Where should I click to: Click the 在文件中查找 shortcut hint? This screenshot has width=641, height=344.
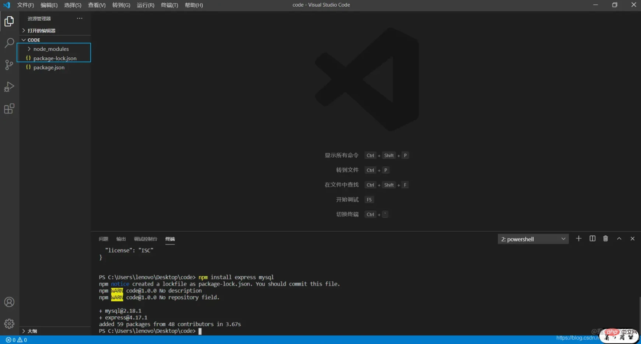pyautogui.click(x=341, y=185)
